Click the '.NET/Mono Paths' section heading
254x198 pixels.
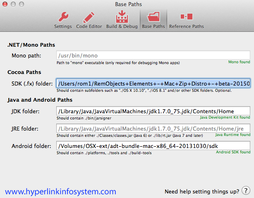pos(31,45)
